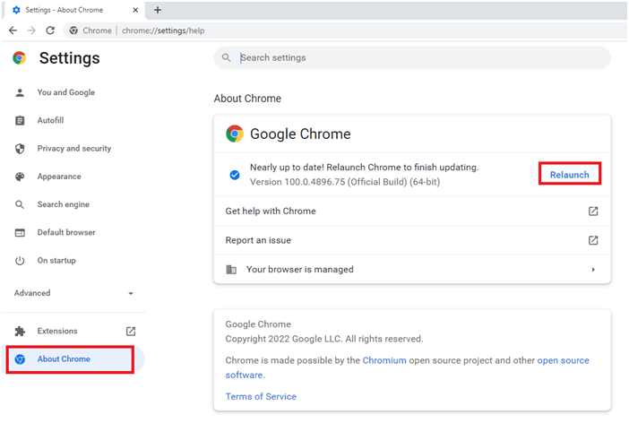The width and height of the screenshot is (629, 423).
Task: Open the Terms of Service link
Action: coord(261,396)
